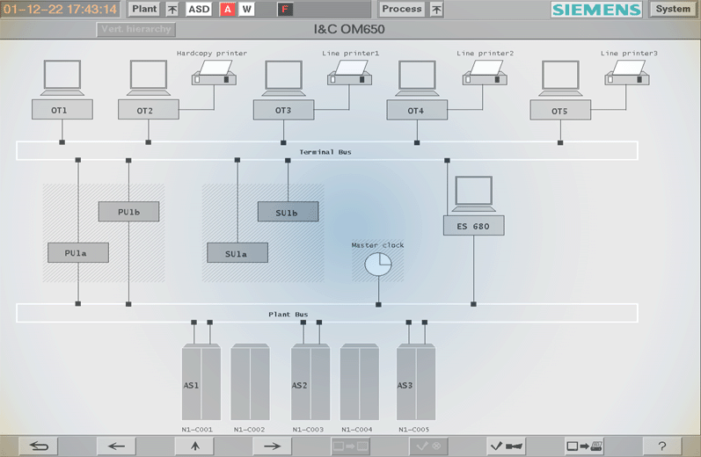Click the Master clock icon

[377, 264]
